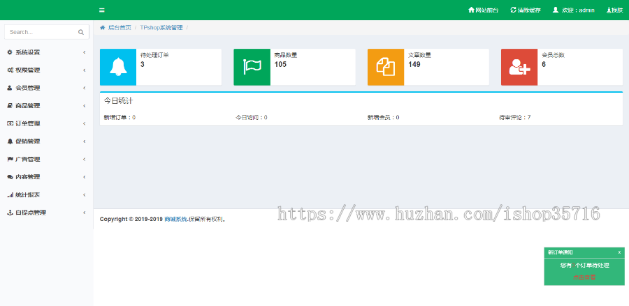The image size is (629, 306).
Task: Click the home icon beside 网站前台
Action: [471, 10]
